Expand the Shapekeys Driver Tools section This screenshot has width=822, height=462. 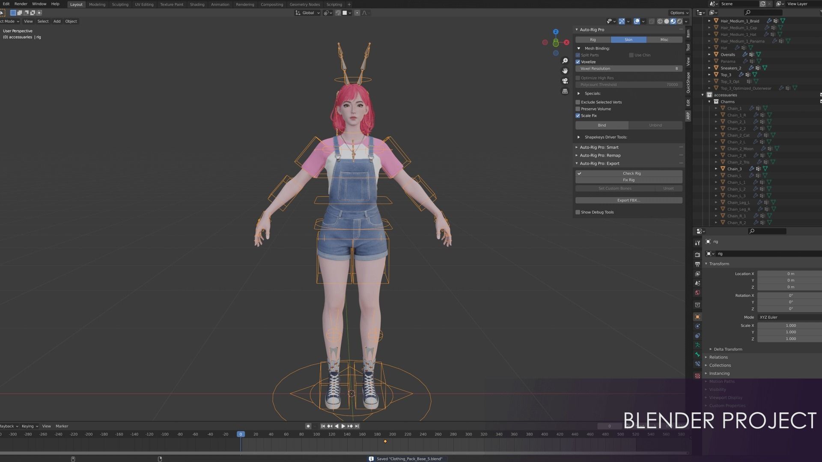click(579, 137)
